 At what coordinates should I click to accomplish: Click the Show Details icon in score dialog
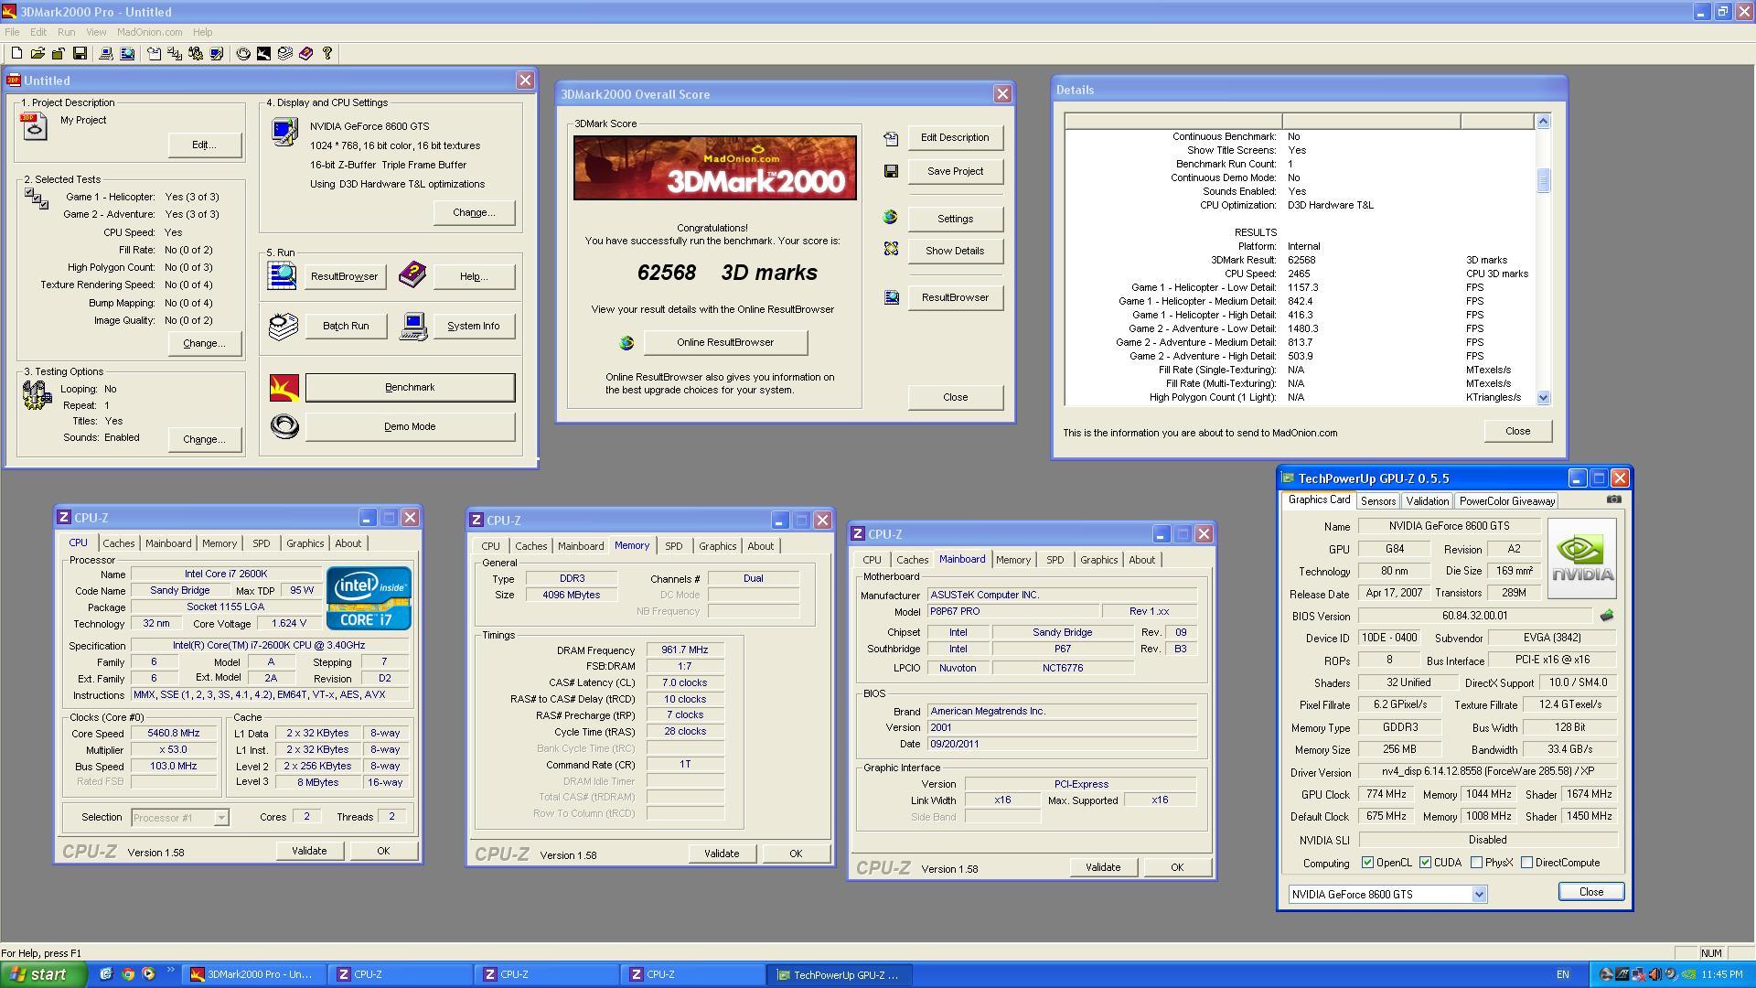click(891, 249)
